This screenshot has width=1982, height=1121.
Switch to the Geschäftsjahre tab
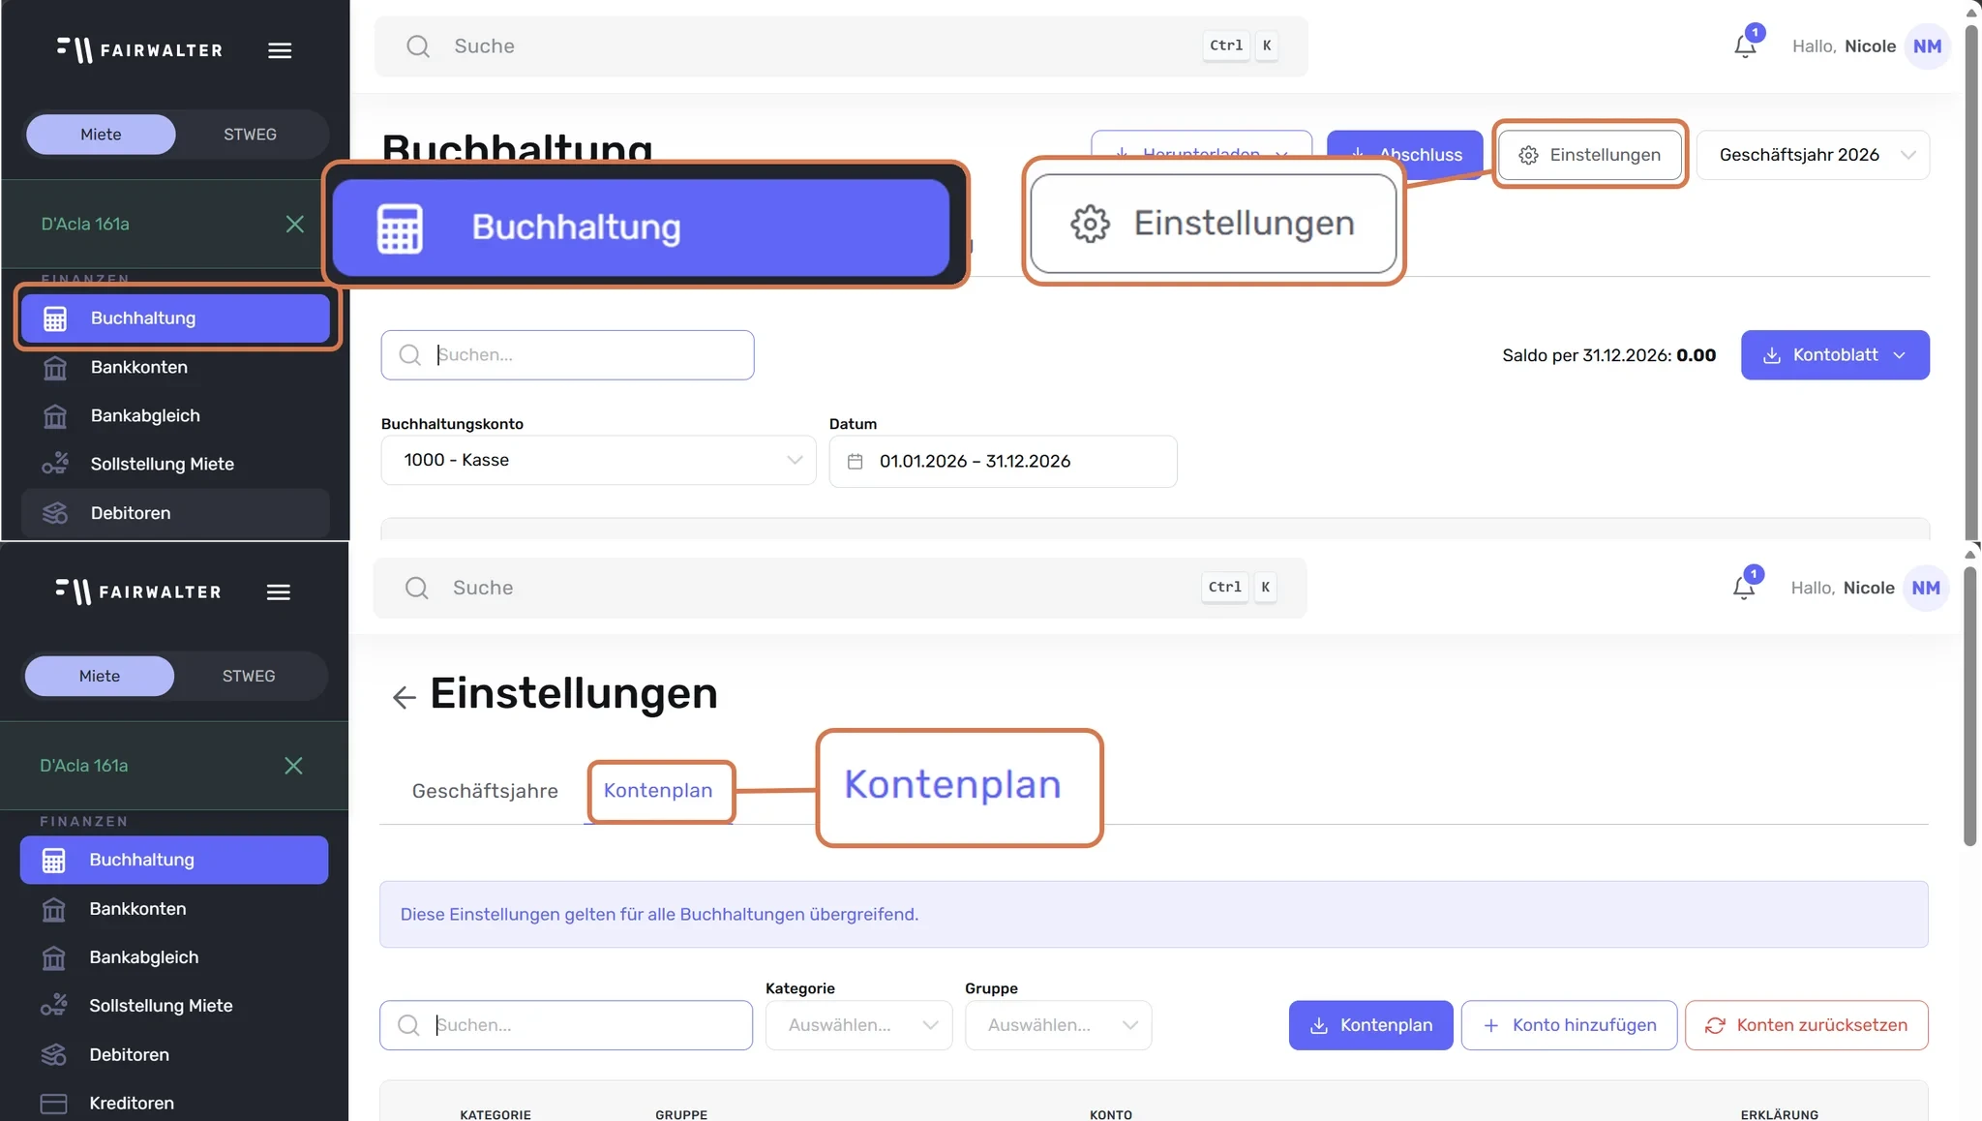pos(485,791)
